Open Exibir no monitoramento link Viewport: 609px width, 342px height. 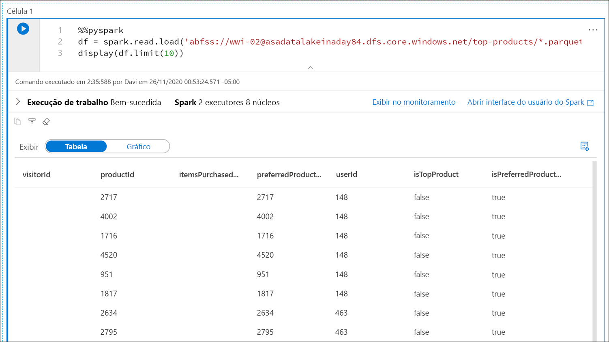pyautogui.click(x=414, y=102)
